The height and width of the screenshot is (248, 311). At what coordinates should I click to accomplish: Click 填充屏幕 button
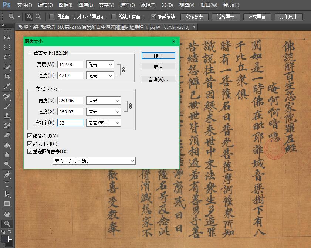257,17
